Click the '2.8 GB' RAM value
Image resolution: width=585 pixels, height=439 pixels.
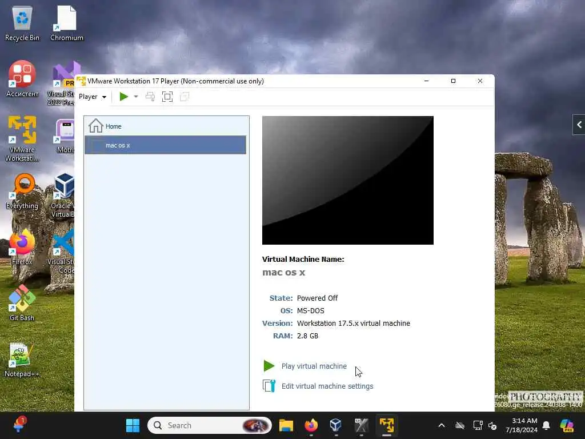click(x=307, y=336)
